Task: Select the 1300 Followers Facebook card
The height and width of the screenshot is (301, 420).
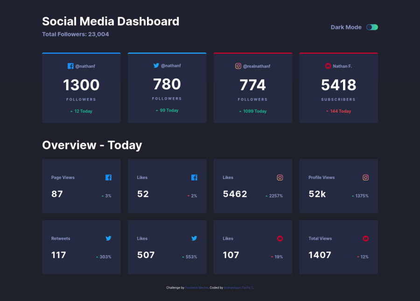Action: pyautogui.click(x=81, y=87)
